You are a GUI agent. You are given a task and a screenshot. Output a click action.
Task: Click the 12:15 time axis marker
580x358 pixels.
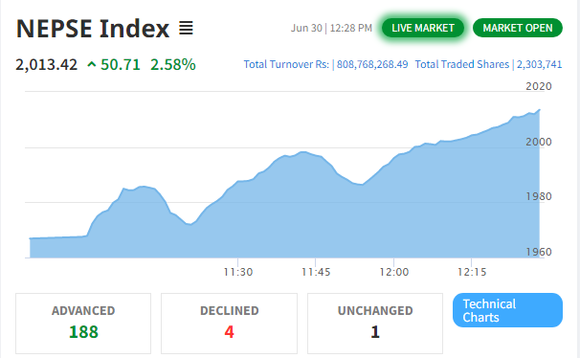(x=472, y=272)
